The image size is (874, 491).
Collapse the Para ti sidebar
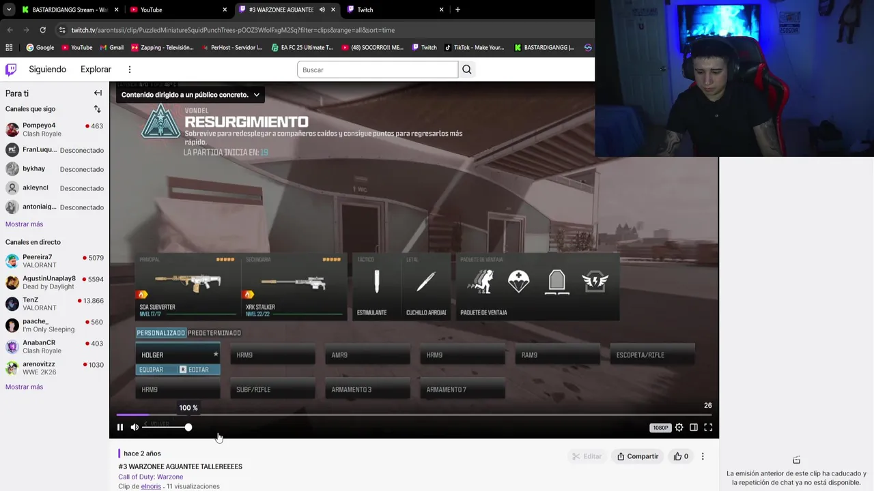click(x=98, y=93)
